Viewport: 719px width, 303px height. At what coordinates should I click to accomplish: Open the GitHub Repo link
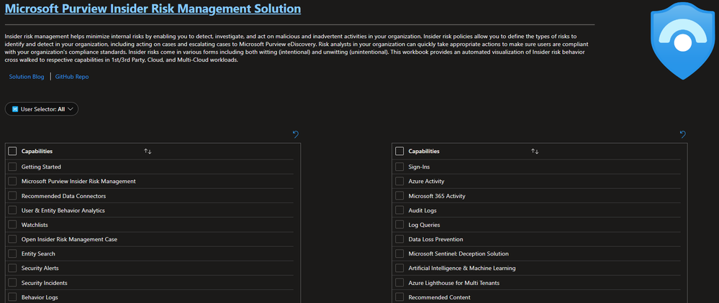72,77
